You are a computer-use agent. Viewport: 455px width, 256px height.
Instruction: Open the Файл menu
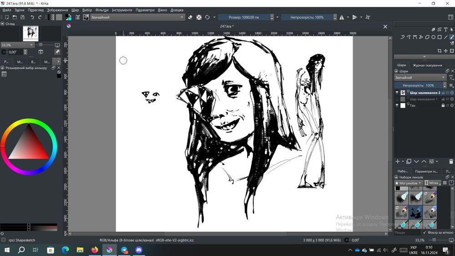[x=7, y=10]
